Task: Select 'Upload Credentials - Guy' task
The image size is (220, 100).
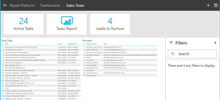Action: click(x=41, y=81)
